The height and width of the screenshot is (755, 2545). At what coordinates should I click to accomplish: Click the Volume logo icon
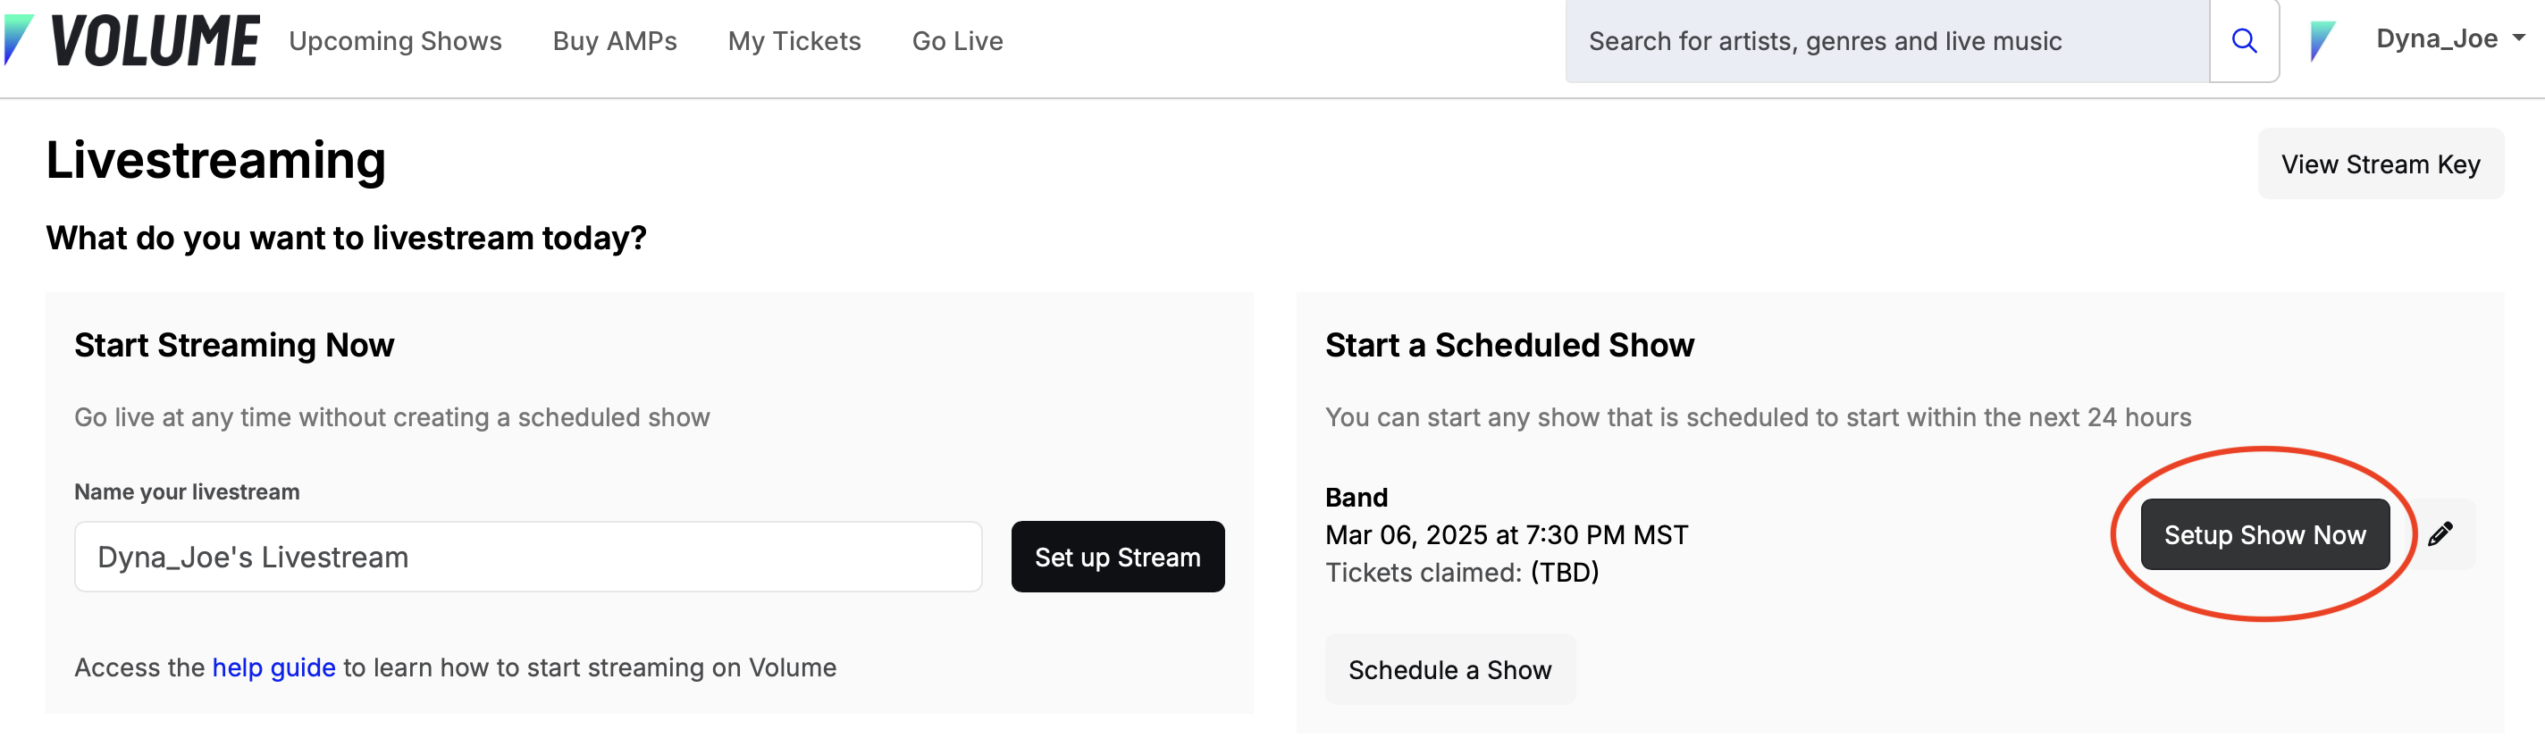(19, 40)
